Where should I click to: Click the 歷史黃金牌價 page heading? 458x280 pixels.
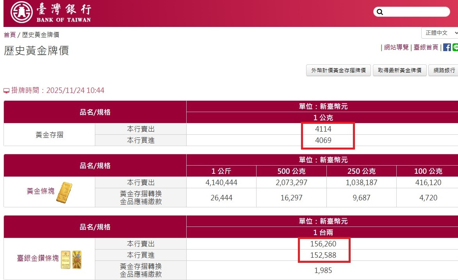[36, 51]
